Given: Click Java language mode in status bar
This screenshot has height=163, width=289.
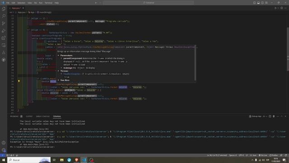Looking at the screenshot, I should (x=253, y=155).
